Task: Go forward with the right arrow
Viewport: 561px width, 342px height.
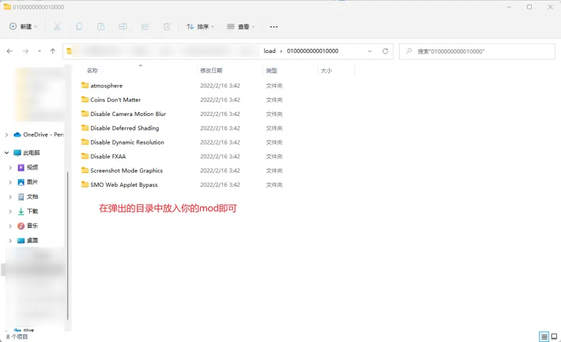Action: [26, 51]
